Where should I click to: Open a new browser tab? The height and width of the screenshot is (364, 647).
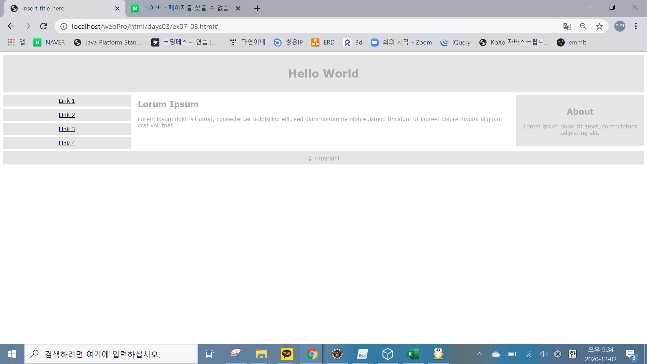(x=257, y=8)
